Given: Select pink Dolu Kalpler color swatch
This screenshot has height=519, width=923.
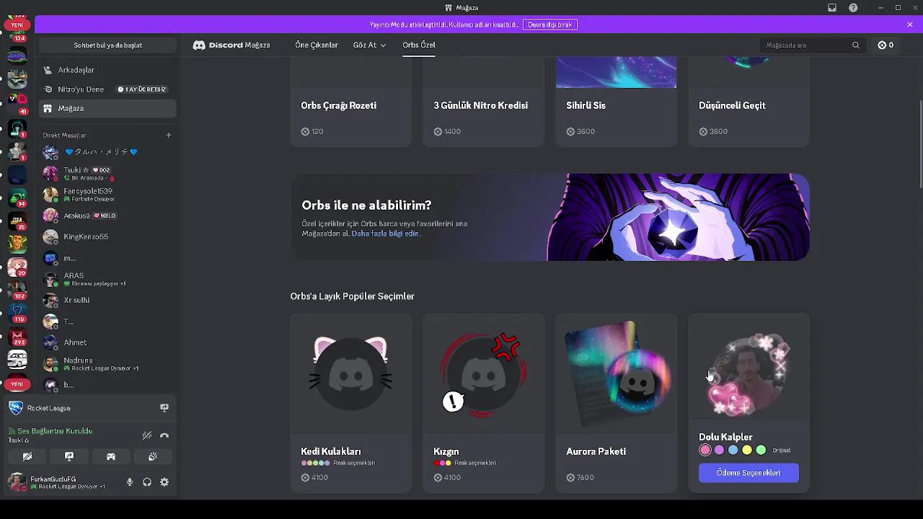Looking at the screenshot, I should coord(705,451).
